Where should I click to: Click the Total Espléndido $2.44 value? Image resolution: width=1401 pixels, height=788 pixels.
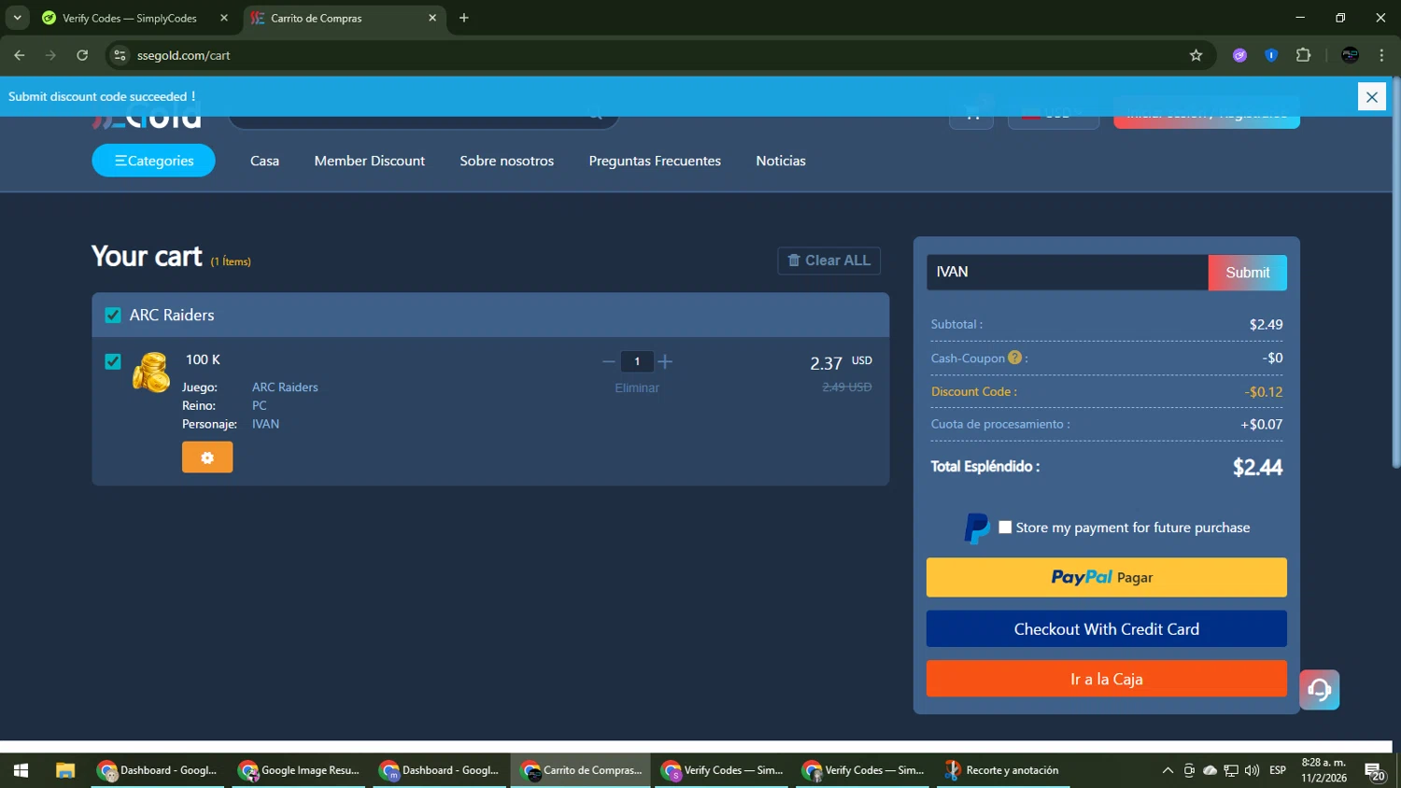(1257, 468)
